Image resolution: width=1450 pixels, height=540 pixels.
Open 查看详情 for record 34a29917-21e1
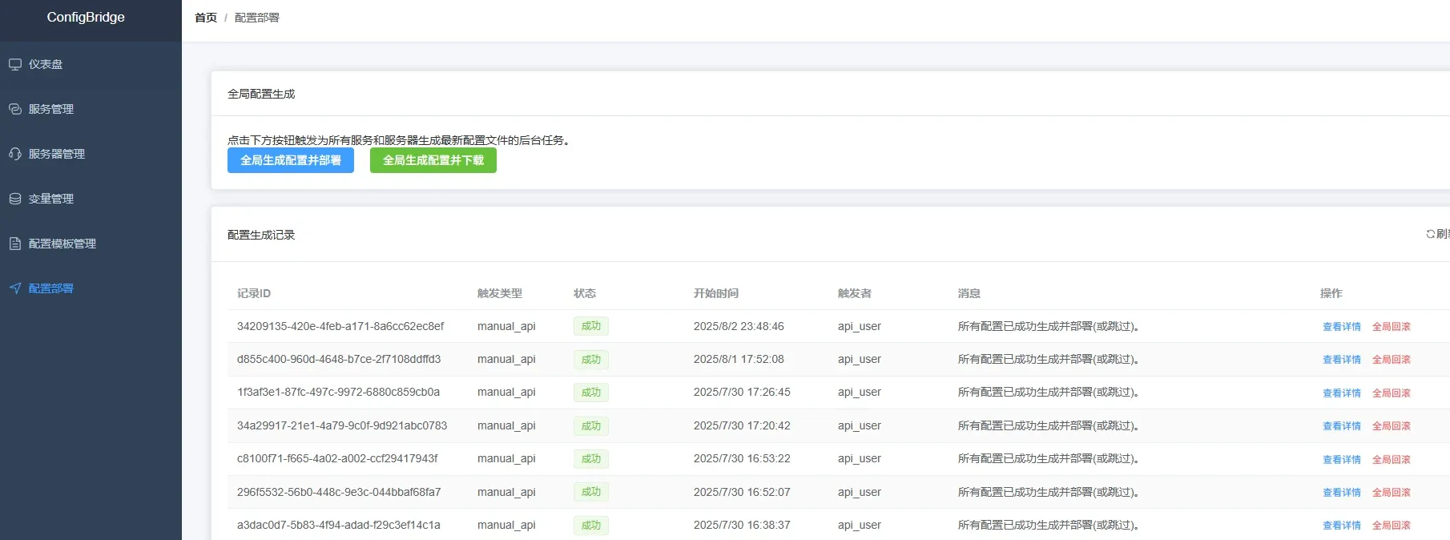tap(1342, 426)
